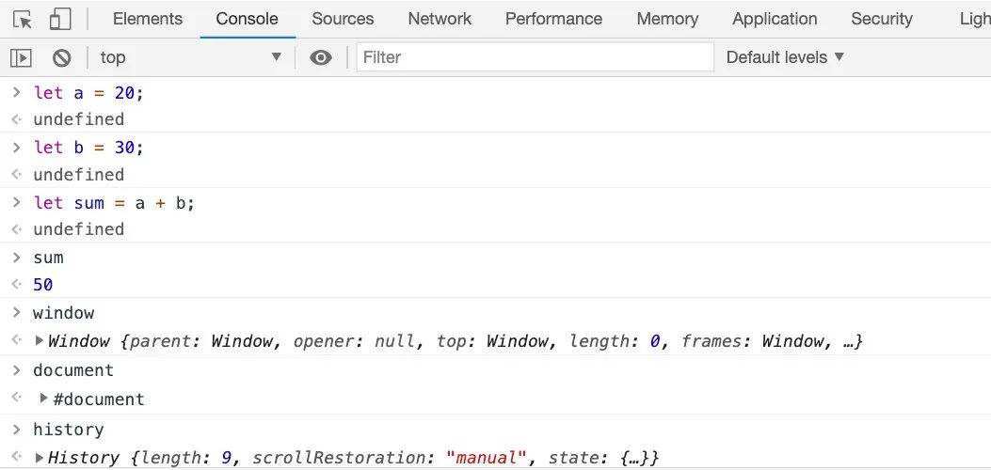Select the Security tab
The width and height of the screenshot is (991, 470).
[882, 19]
